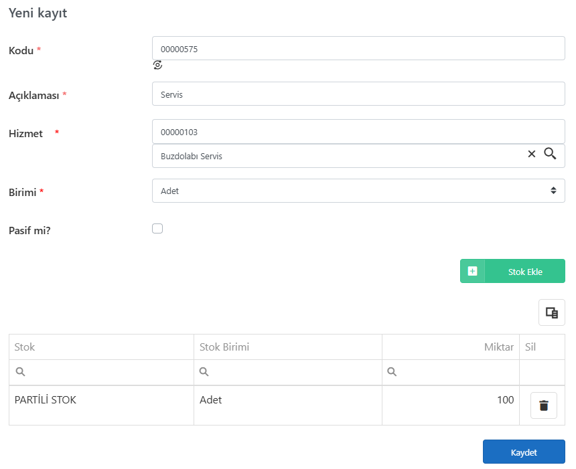Click the plus icon on Stok Ekle

(x=472, y=271)
